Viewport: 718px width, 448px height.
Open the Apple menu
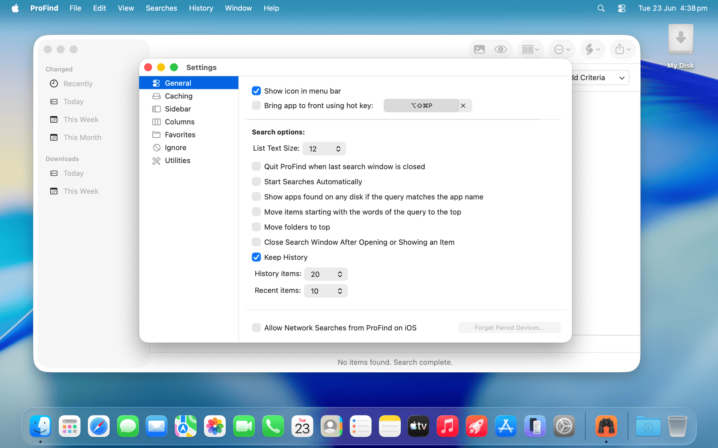[15, 8]
